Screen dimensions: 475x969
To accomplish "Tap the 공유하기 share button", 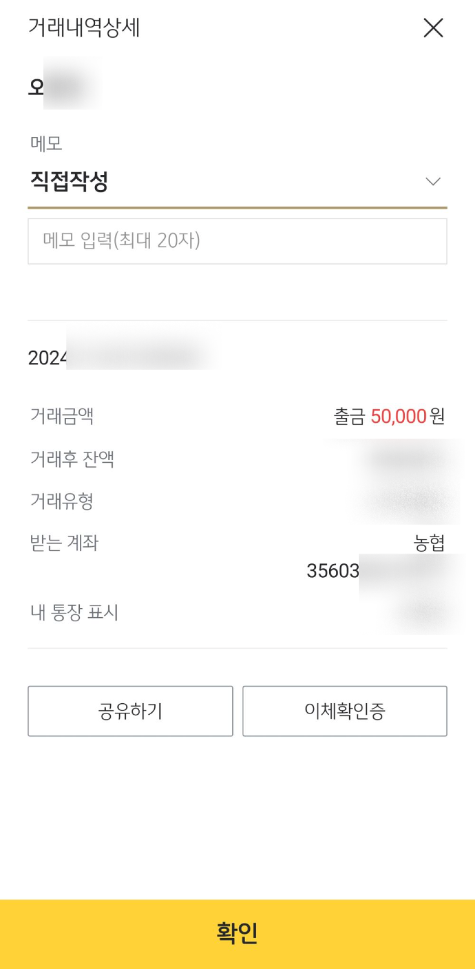I will [130, 711].
